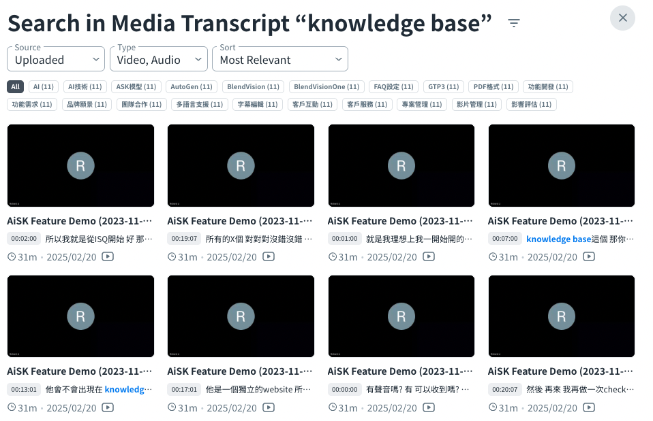
Task: Open the thumbnail of the 00:01:00 result
Action: point(401,165)
